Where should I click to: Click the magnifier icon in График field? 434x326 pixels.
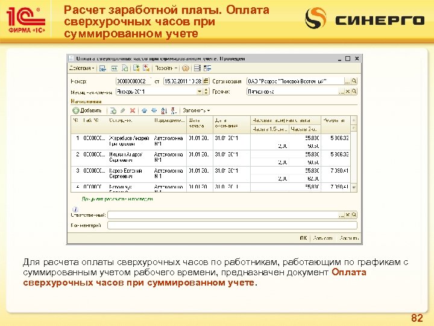[354, 92]
